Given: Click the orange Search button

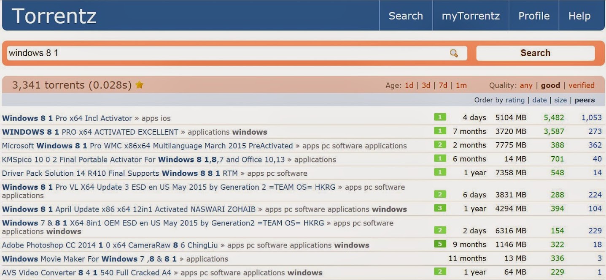Looking at the screenshot, I should 536,53.
